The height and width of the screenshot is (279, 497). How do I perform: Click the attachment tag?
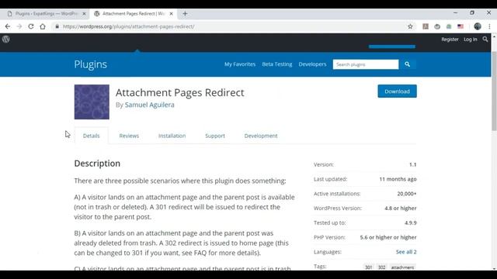(x=402, y=267)
